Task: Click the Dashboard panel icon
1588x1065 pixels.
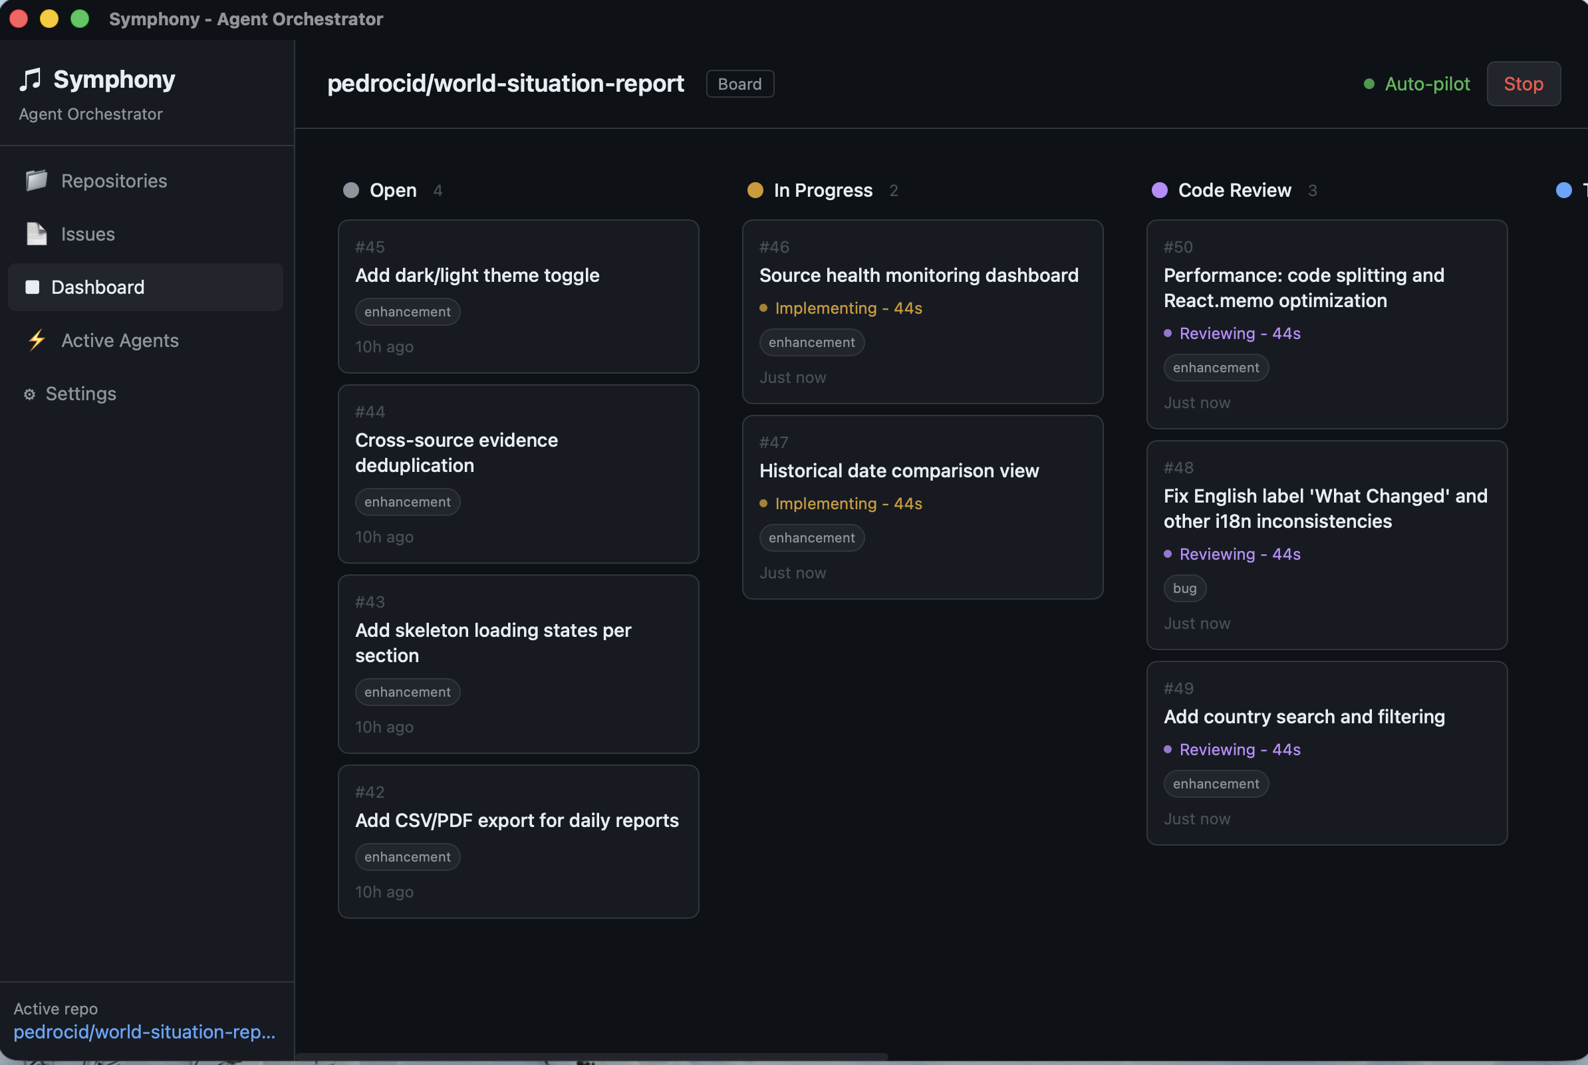Action: 31,287
